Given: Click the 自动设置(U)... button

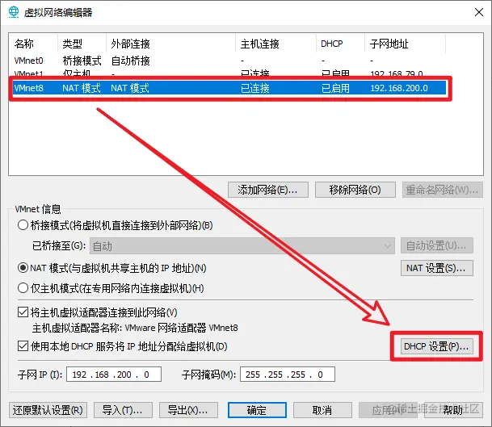Looking at the screenshot, I should point(437,246).
